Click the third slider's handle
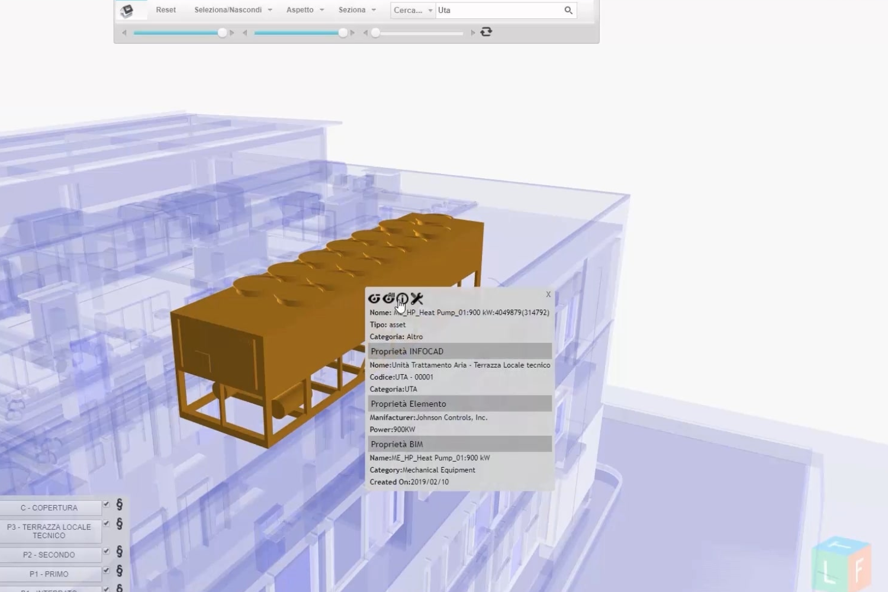The height and width of the screenshot is (592, 888). [375, 33]
